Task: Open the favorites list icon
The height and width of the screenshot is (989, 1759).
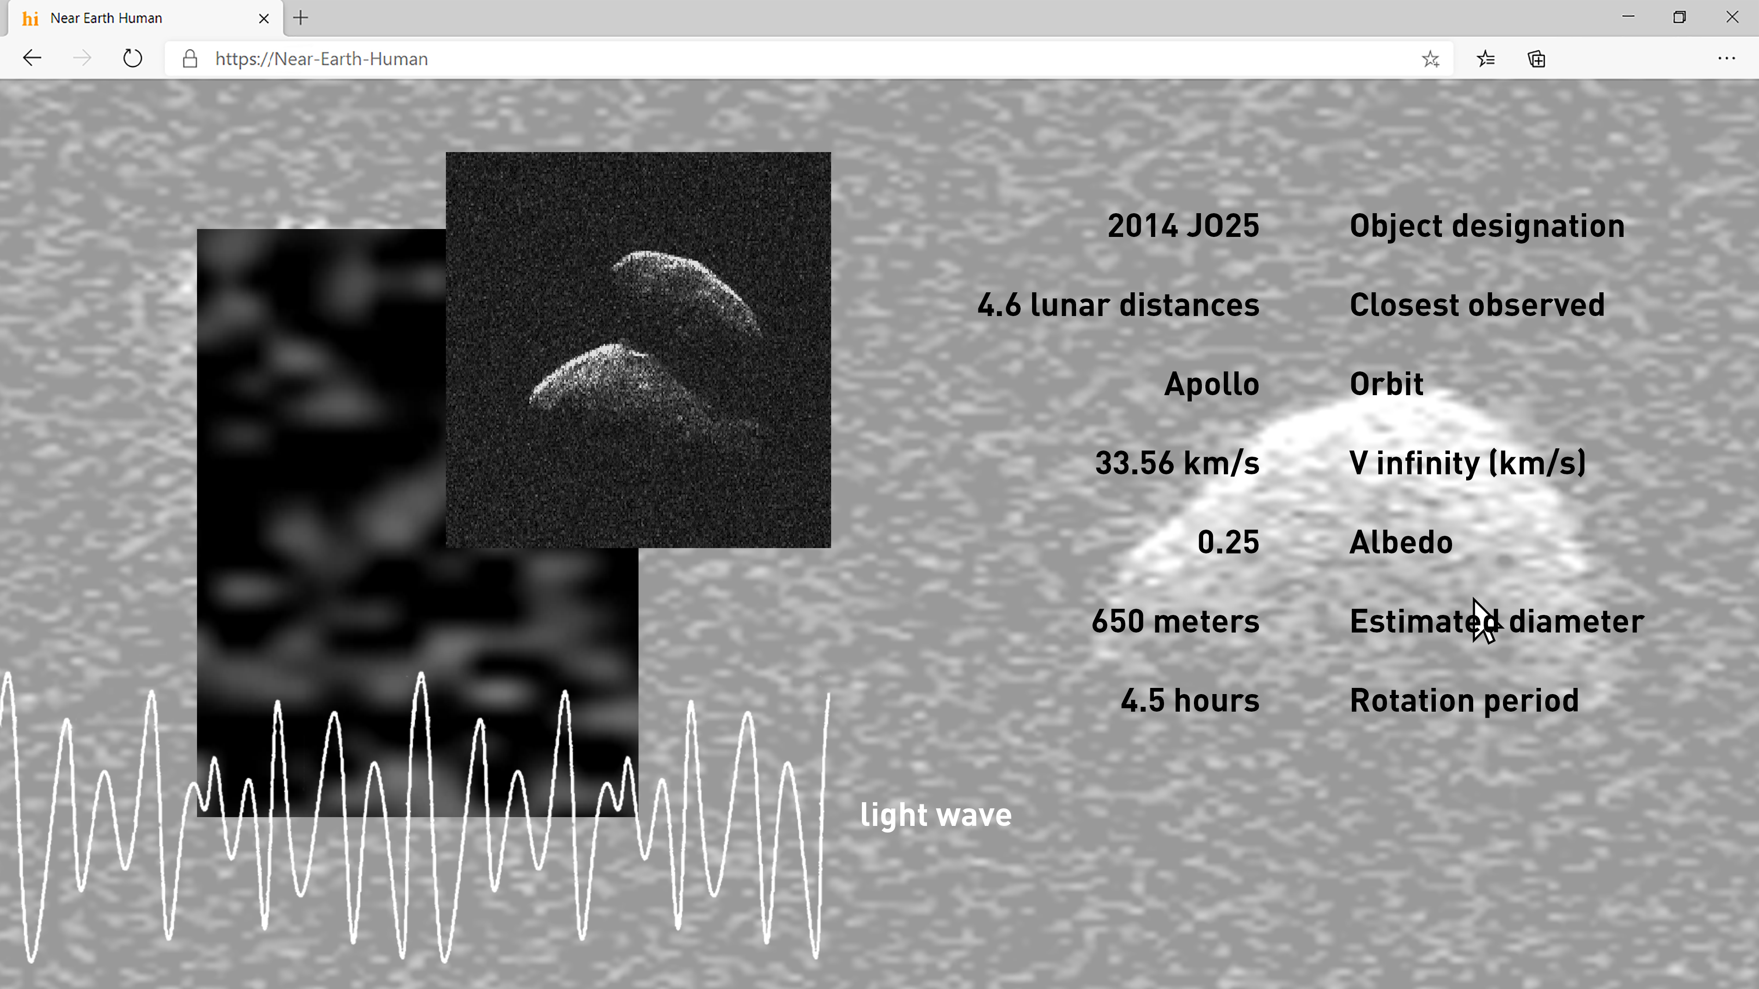Action: click(1486, 59)
